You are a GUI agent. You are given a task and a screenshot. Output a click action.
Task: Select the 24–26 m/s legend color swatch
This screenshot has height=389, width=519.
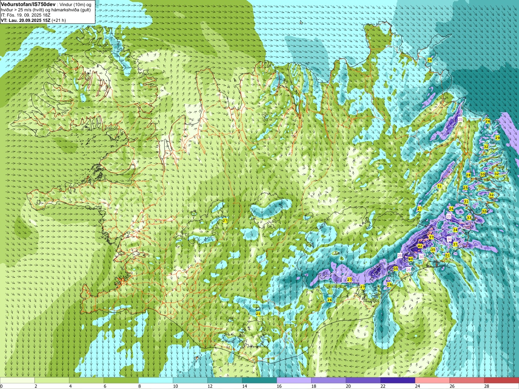pyautogui.click(x=433, y=380)
